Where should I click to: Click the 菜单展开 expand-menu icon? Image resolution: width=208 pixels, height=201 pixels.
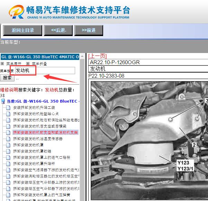click(x=2, y=64)
